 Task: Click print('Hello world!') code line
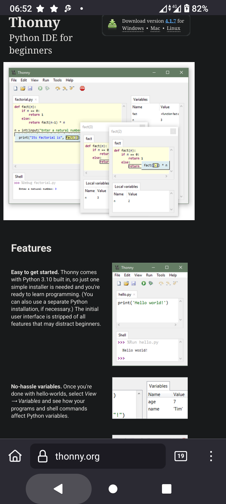coord(143,303)
